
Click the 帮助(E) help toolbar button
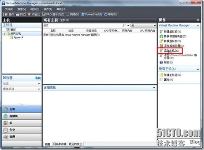110,14
